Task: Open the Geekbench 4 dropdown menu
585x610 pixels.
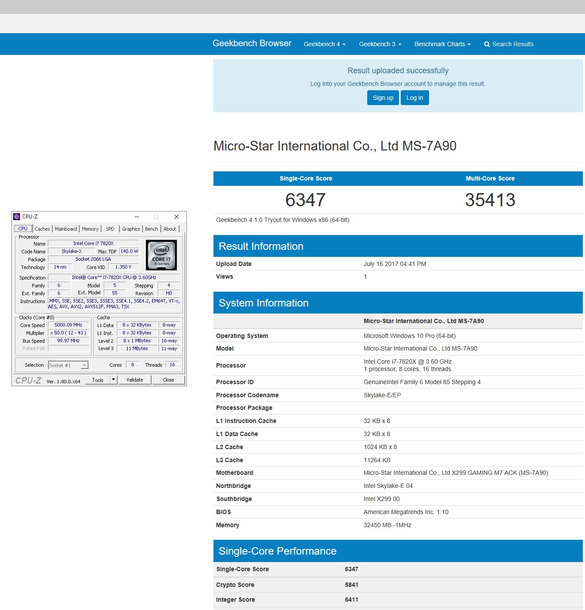Action: 325,44
